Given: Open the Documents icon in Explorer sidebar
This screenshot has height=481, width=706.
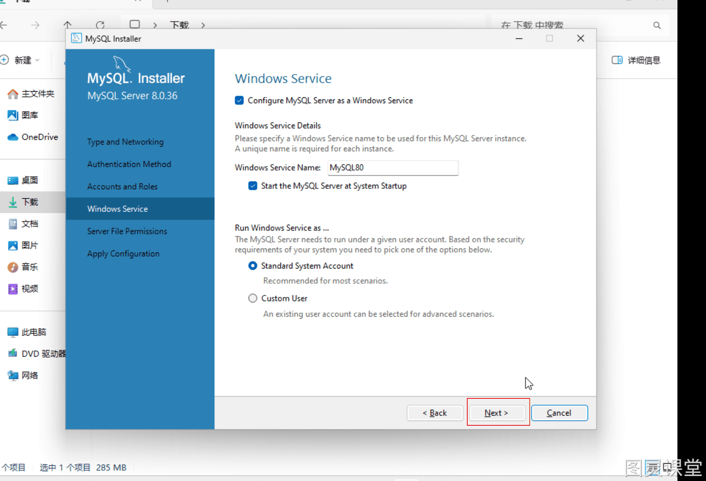Looking at the screenshot, I should pos(13,223).
